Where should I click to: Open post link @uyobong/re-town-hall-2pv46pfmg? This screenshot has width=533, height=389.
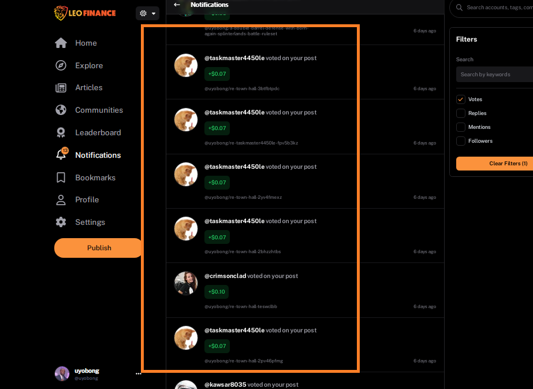pos(243,361)
